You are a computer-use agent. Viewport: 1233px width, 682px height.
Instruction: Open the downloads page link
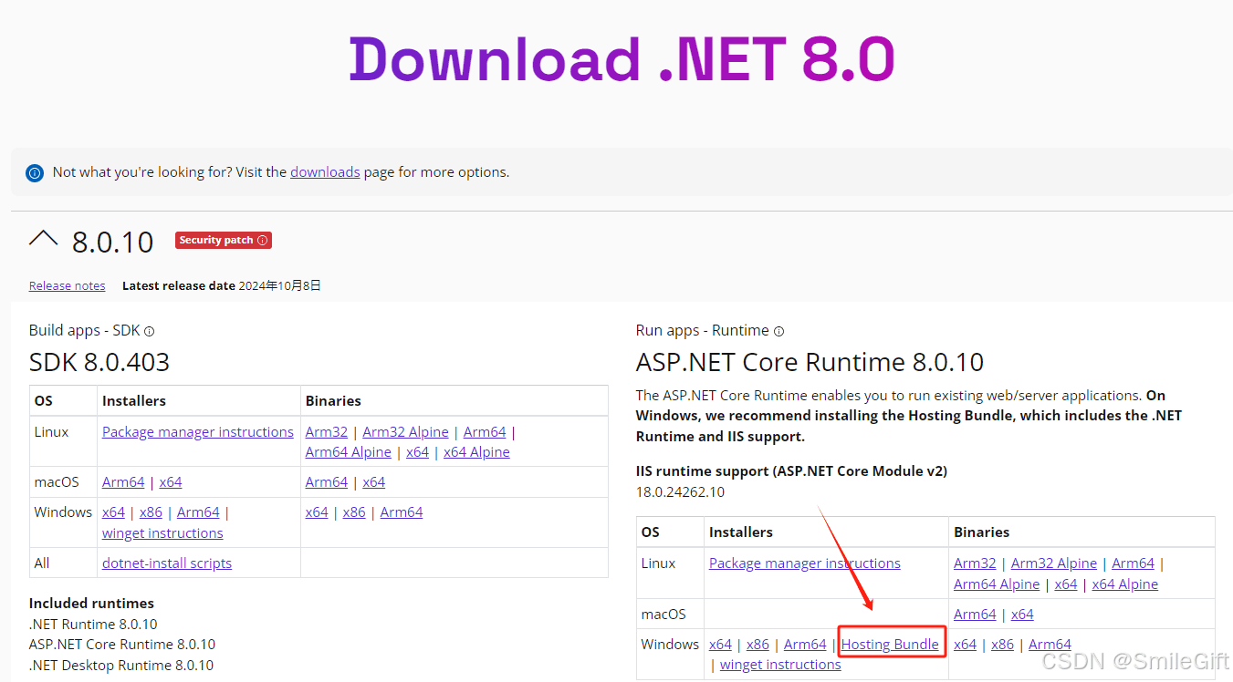pos(325,171)
